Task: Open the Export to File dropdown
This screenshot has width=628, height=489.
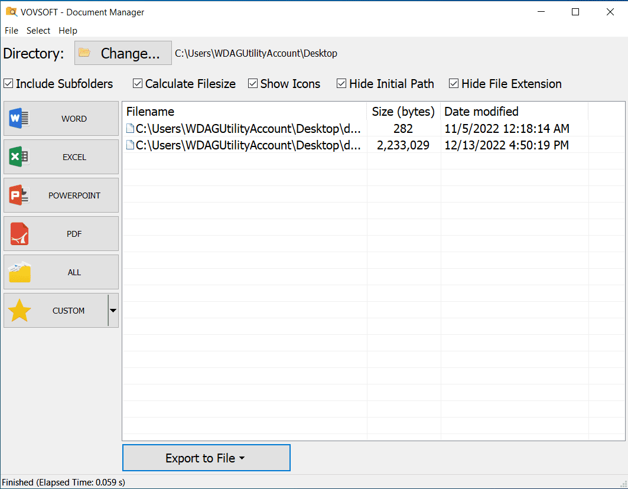Action: click(x=206, y=458)
